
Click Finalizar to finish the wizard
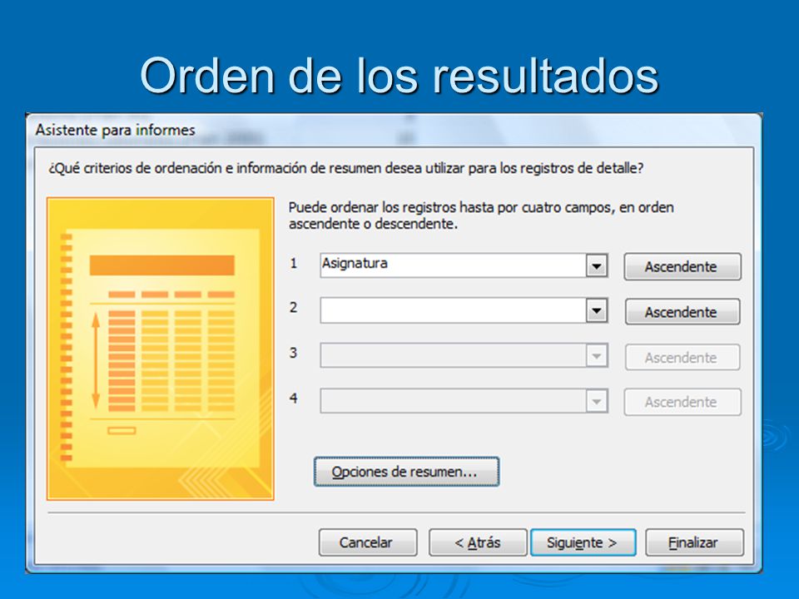tap(694, 542)
